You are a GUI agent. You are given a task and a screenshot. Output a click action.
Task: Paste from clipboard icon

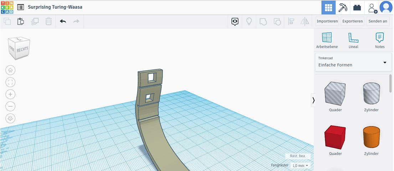[x=21, y=21]
